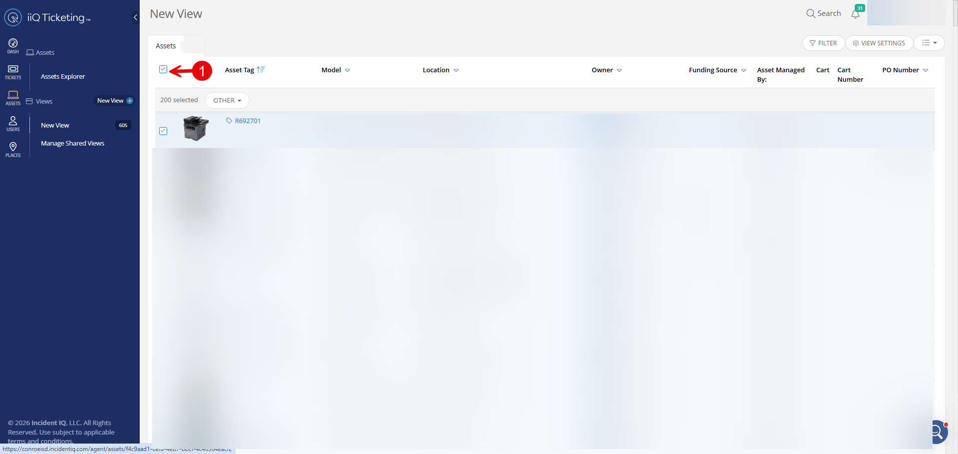Click the plus icon next to New View
Image resolution: width=958 pixels, height=454 pixels.
[x=130, y=101]
